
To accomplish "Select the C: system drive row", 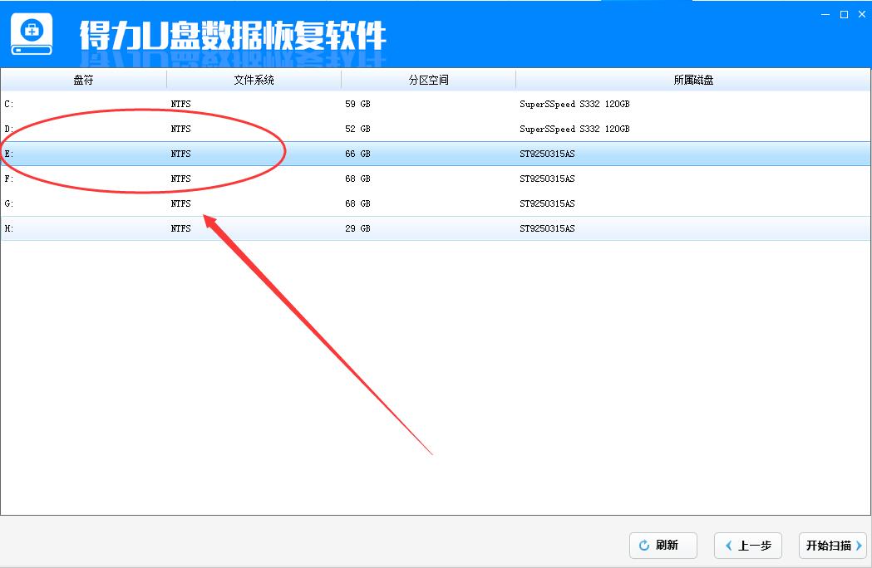I will (436, 103).
